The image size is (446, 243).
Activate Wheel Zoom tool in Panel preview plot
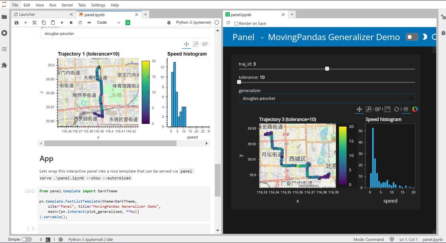378,109
